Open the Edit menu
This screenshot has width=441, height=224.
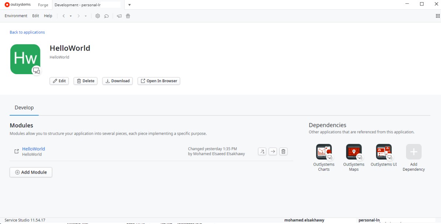pyautogui.click(x=36, y=16)
